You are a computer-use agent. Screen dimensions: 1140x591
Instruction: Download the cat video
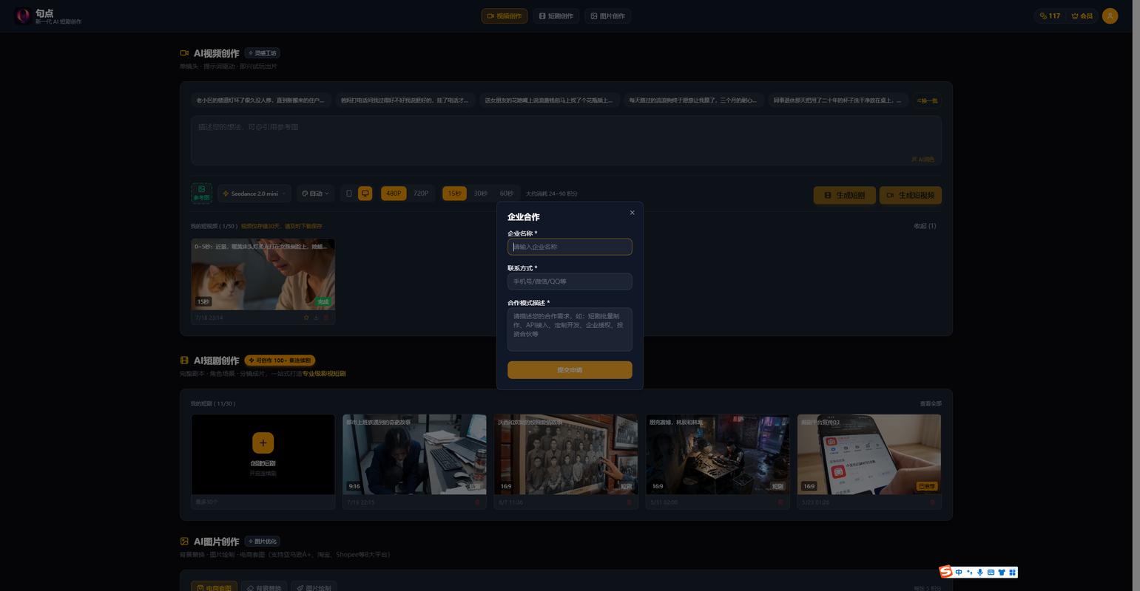click(316, 318)
